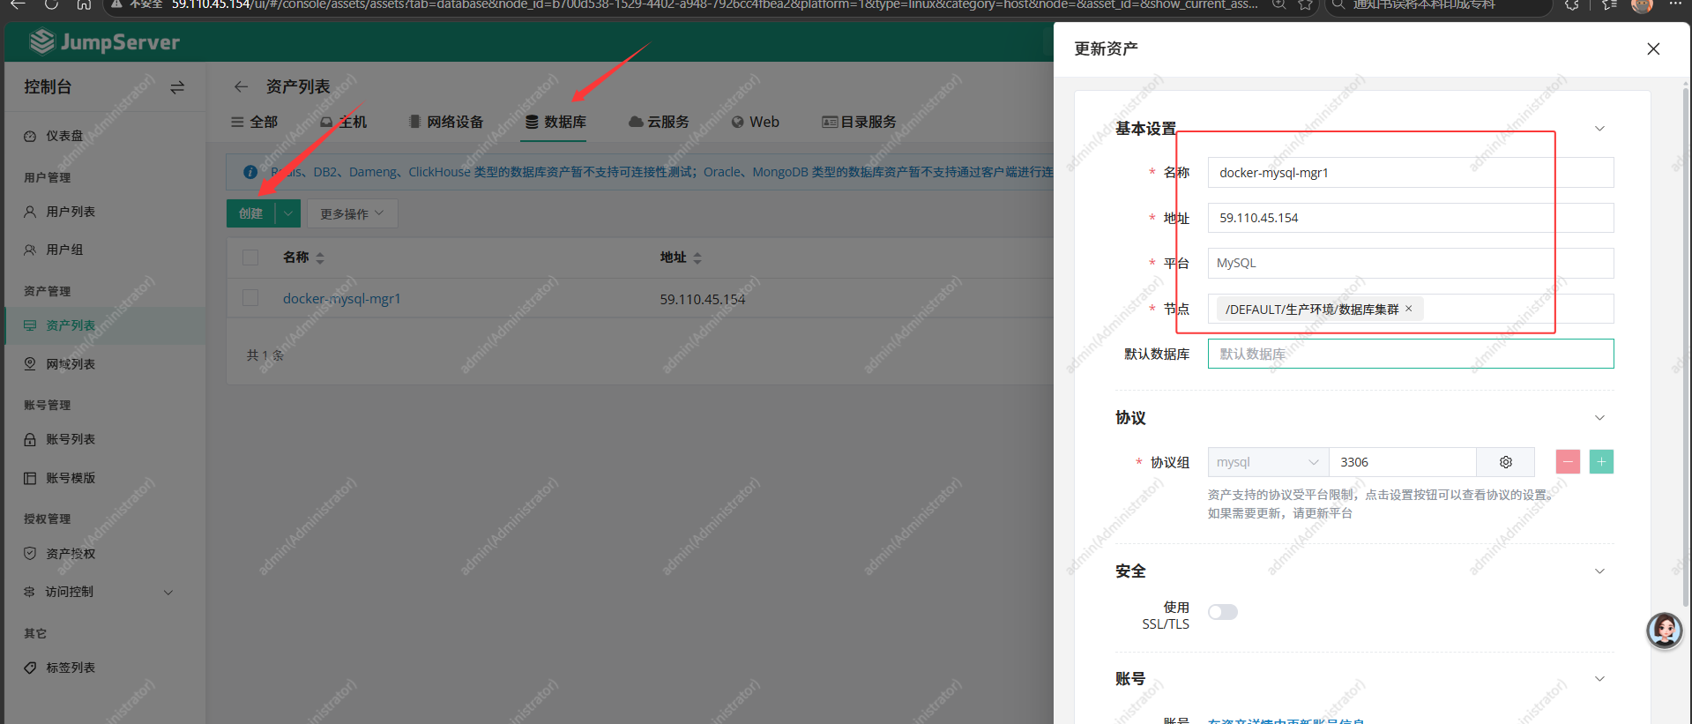Open 用户组 in the sidebar
This screenshot has width=1692, height=724.
105,250
